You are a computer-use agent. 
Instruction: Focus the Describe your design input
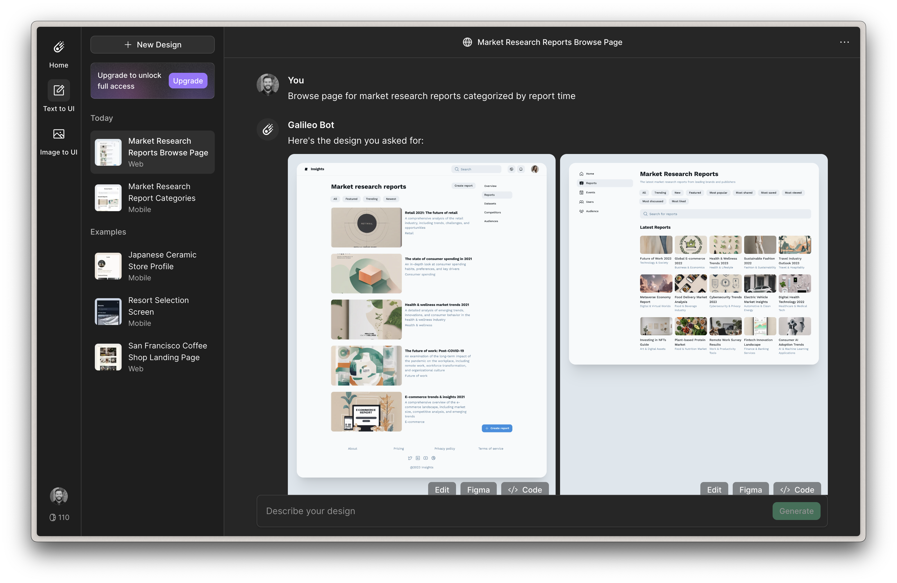[513, 511]
